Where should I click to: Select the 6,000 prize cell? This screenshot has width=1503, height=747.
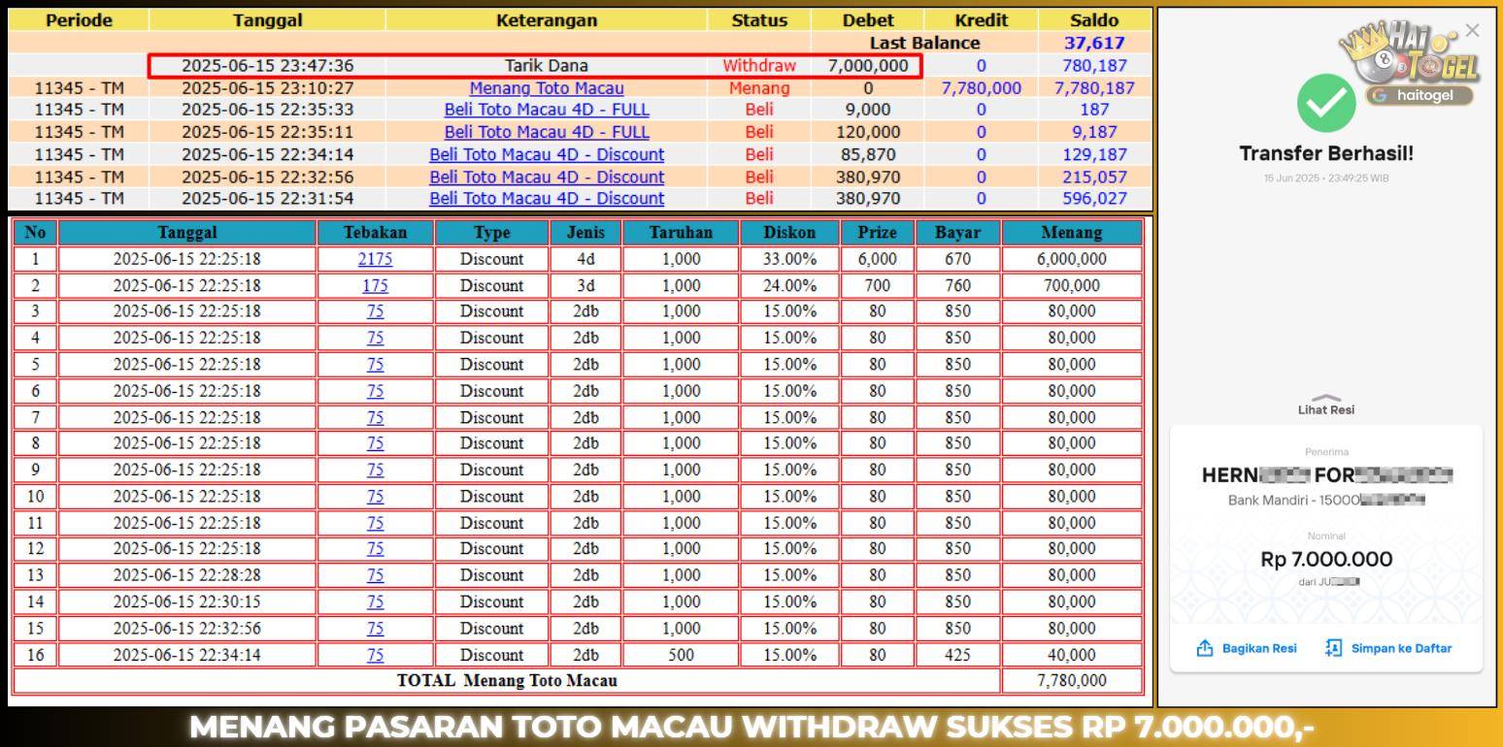(x=877, y=259)
